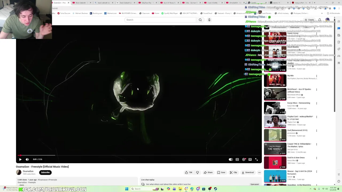Open Steam from the taskbar
This screenshot has width=342, height=192.
[215, 189]
